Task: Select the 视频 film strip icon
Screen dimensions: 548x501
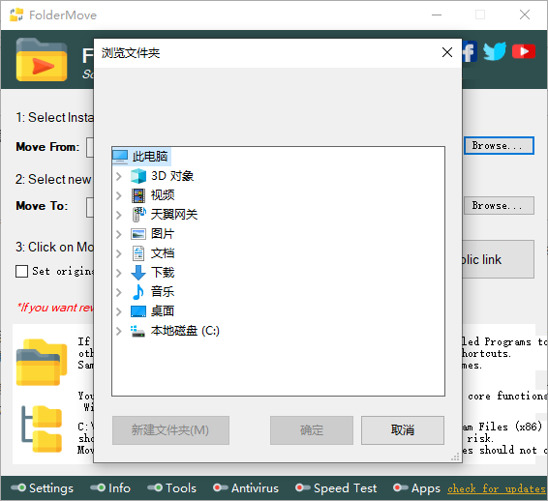Action: 138,195
